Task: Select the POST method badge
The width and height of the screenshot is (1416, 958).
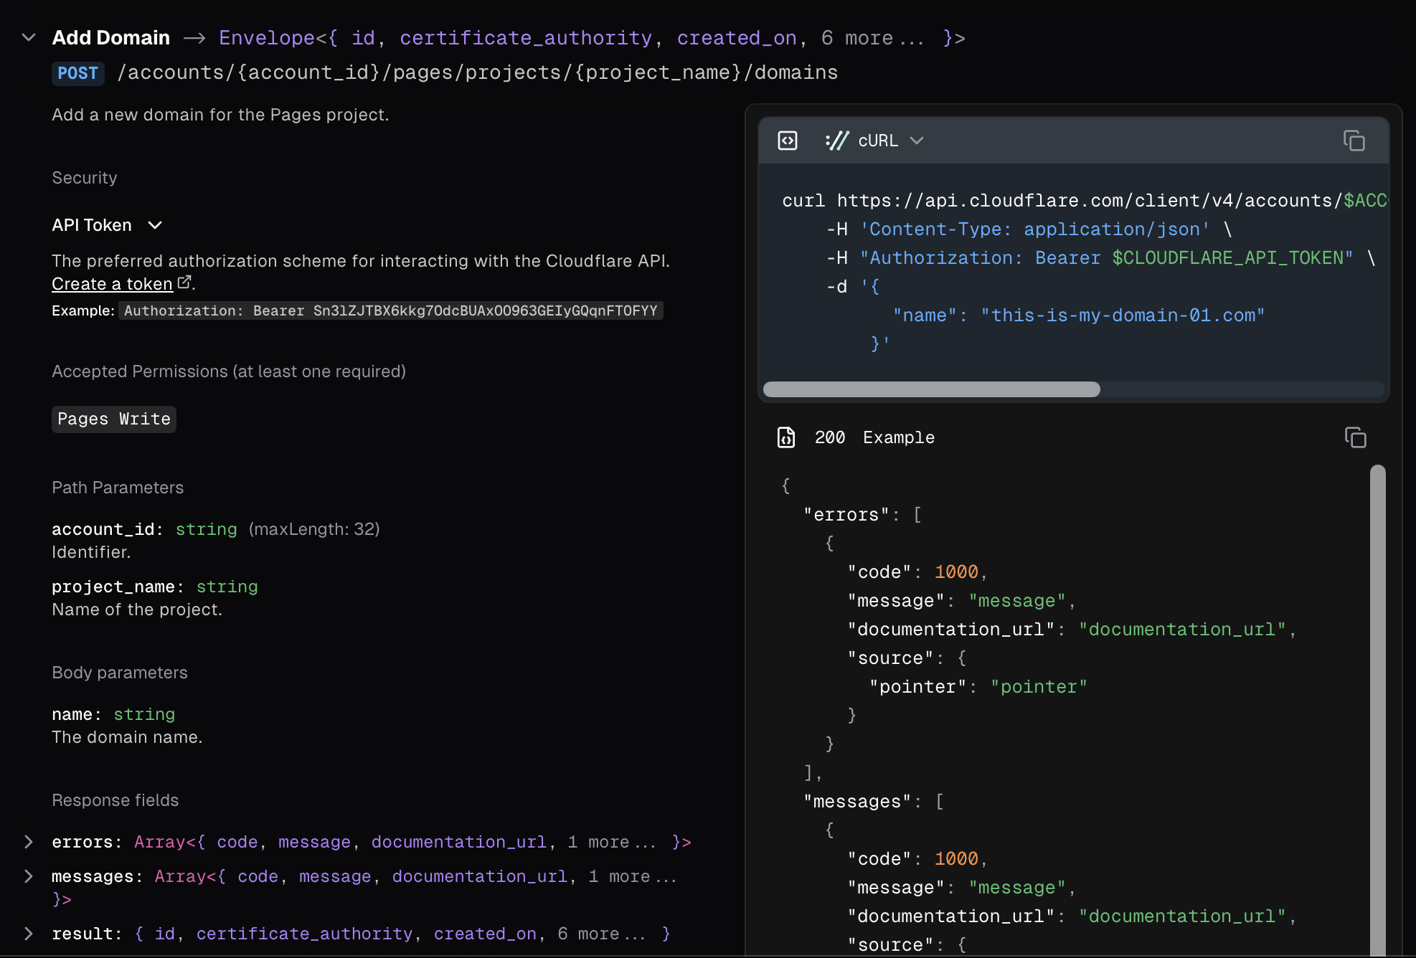Action: pyautogui.click(x=77, y=72)
